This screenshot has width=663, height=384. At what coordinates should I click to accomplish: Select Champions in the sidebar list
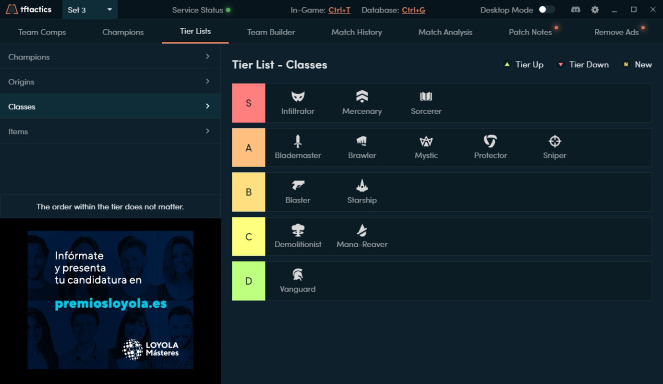point(110,57)
